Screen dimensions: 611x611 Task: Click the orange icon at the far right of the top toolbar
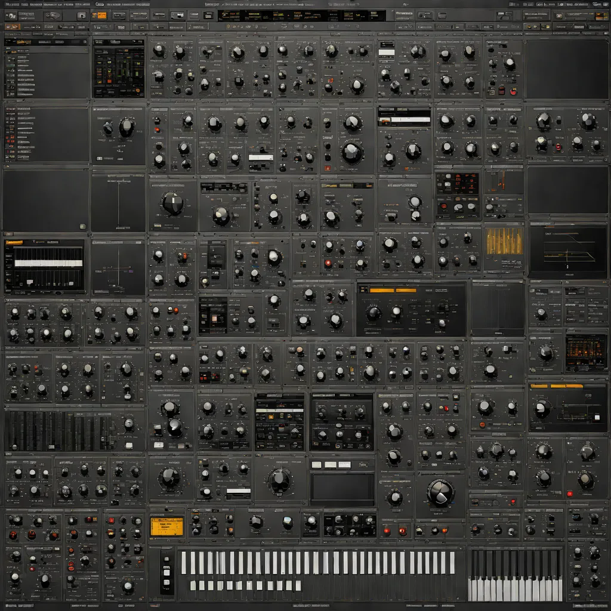point(601,16)
